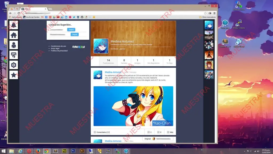Open Aplicaciones apps shortcut
273x154 pixels.
tap(15, 17)
